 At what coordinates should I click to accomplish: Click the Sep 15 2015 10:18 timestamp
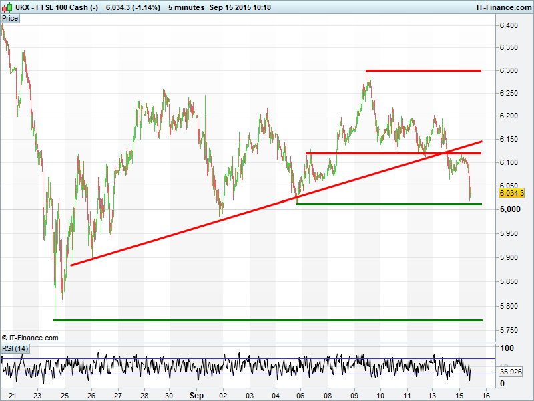click(240, 7)
